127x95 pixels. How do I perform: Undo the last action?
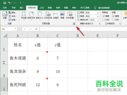click(x=9, y=3)
